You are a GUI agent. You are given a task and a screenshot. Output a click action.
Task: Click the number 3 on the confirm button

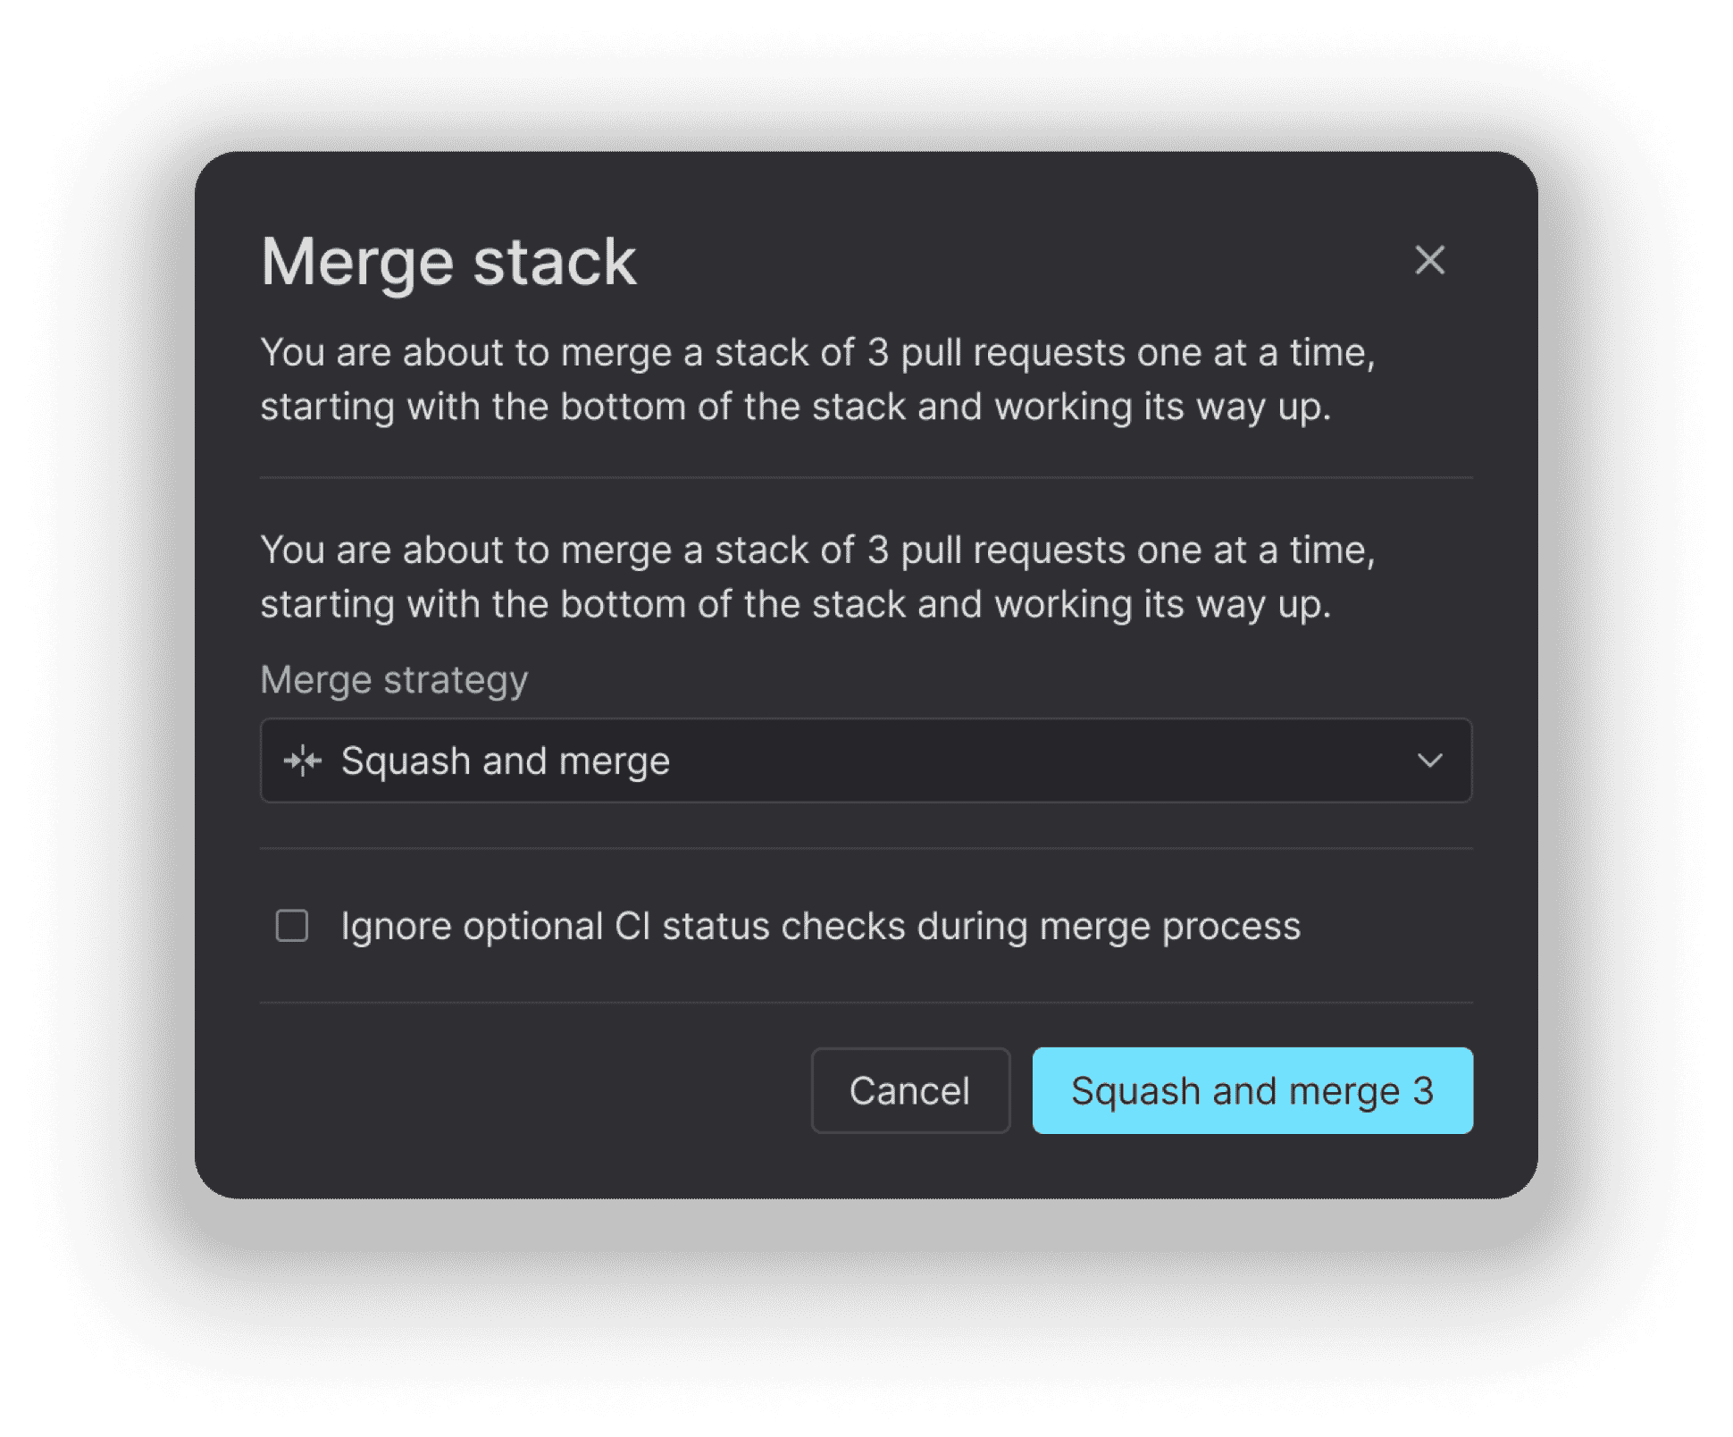point(1423,1091)
